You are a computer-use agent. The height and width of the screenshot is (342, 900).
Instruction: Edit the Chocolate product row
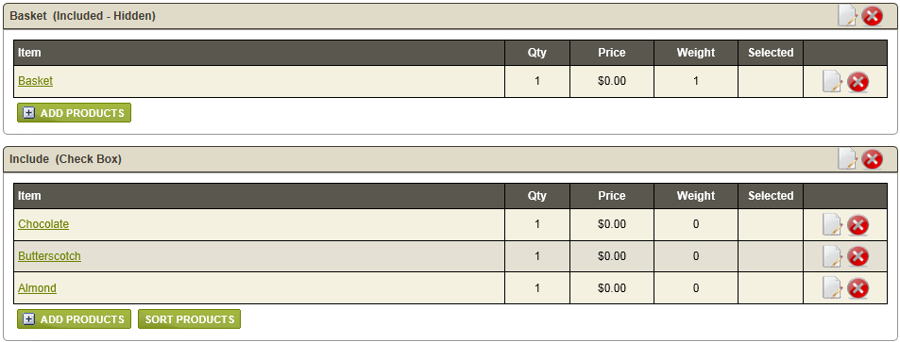tap(833, 224)
